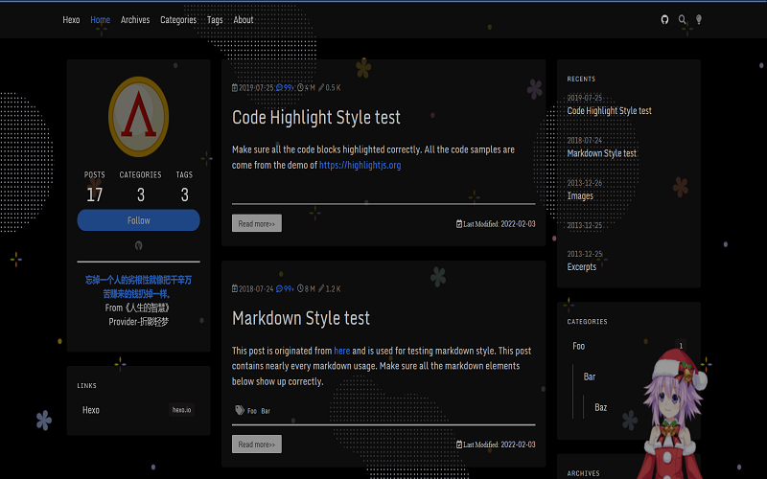Go to the Categories navigation page

[178, 20]
